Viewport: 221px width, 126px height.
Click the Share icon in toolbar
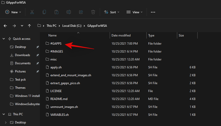81,12
